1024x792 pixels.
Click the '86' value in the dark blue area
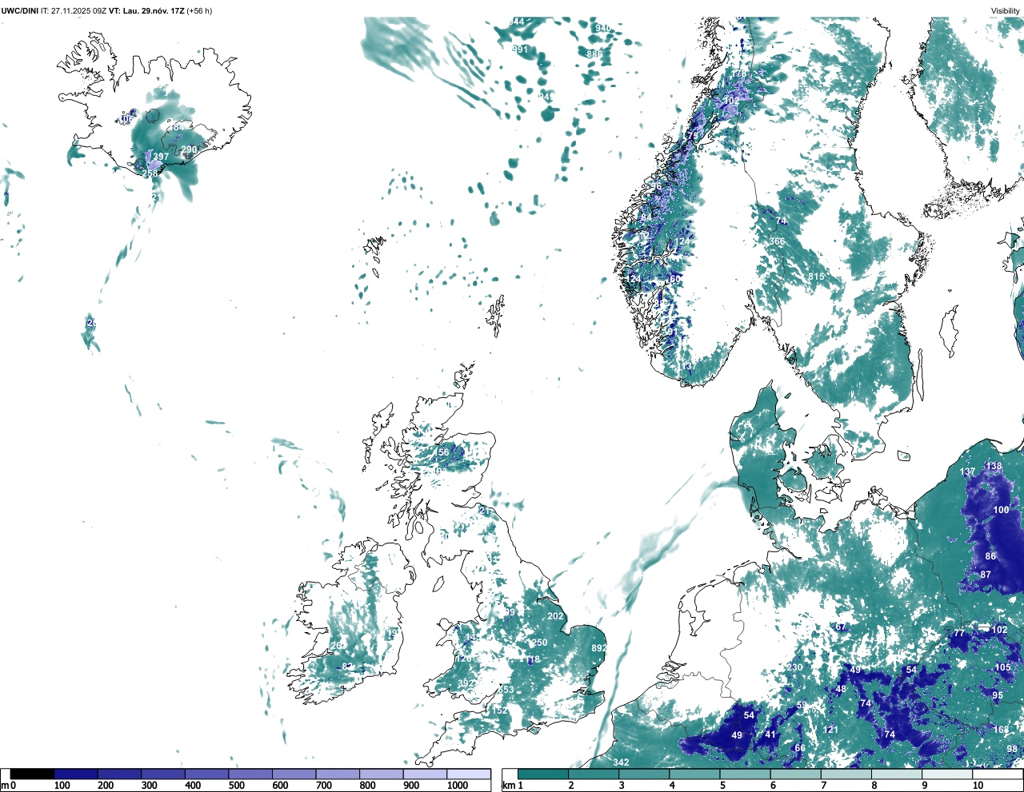[x=990, y=556]
